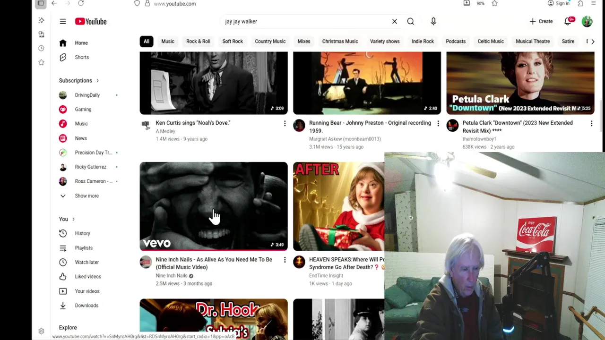The height and width of the screenshot is (340, 605).
Task: Click the Create button
Action: pos(541,21)
